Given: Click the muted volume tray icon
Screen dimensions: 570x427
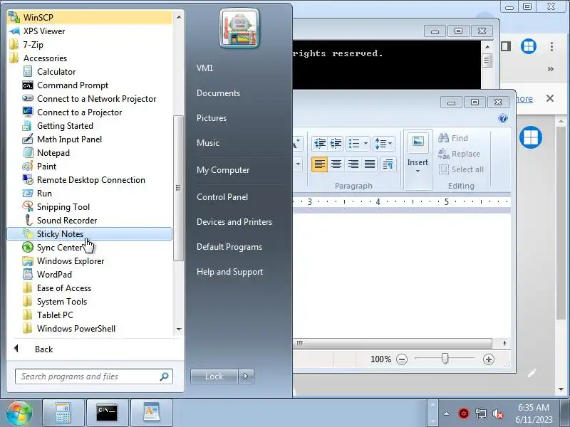Looking at the screenshot, I should [497, 413].
